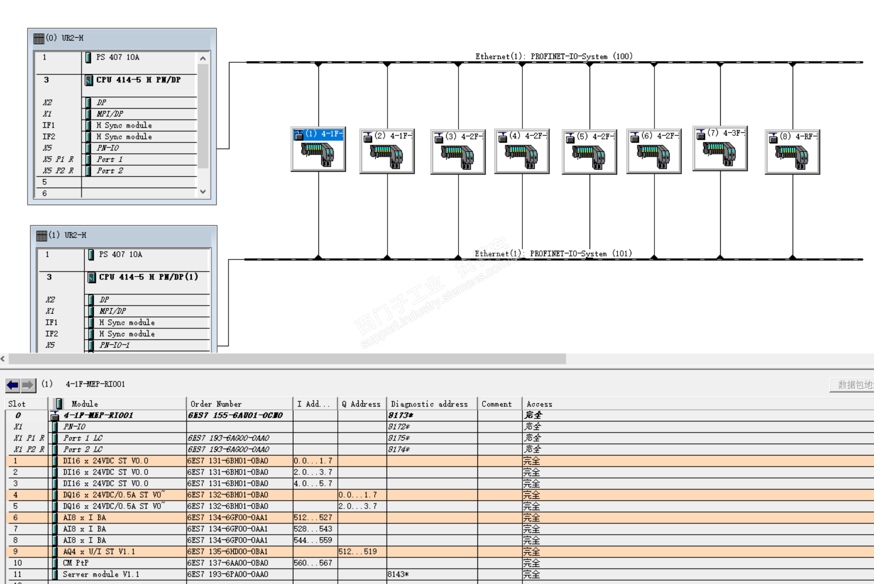
Task: Click the Comment column header
Action: click(500, 404)
